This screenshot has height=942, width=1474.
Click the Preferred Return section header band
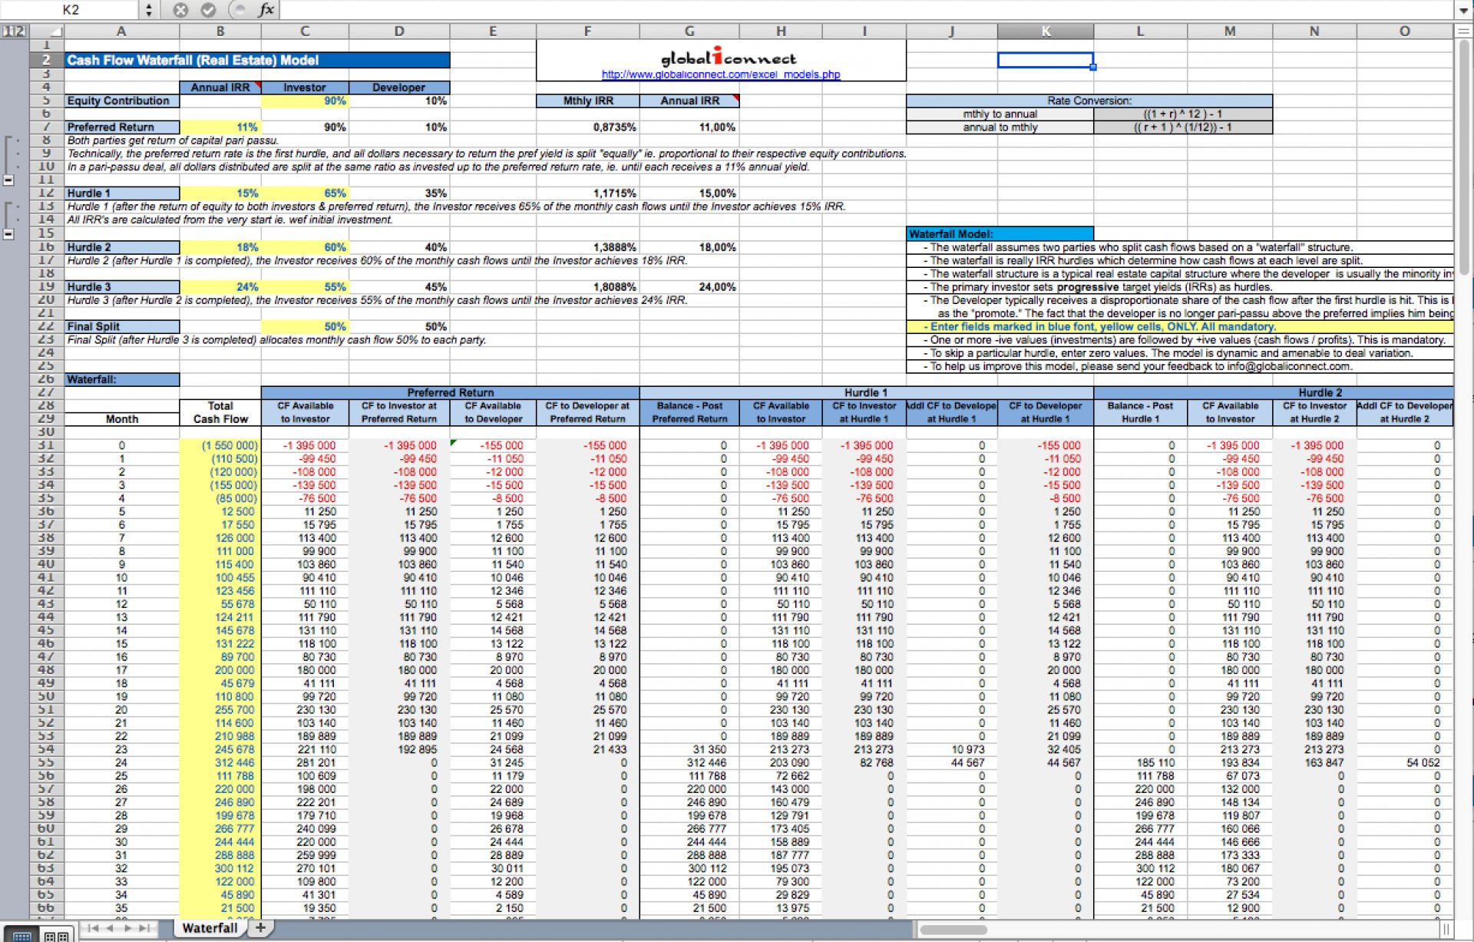(450, 392)
